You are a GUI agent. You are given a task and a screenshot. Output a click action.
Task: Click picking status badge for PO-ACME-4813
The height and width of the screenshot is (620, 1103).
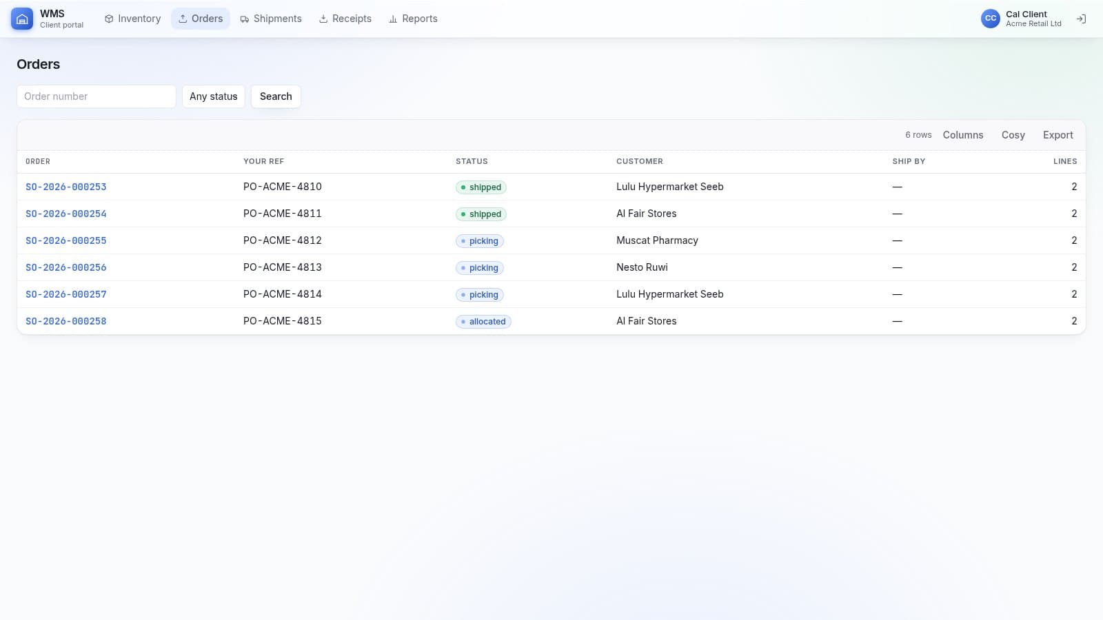point(480,268)
